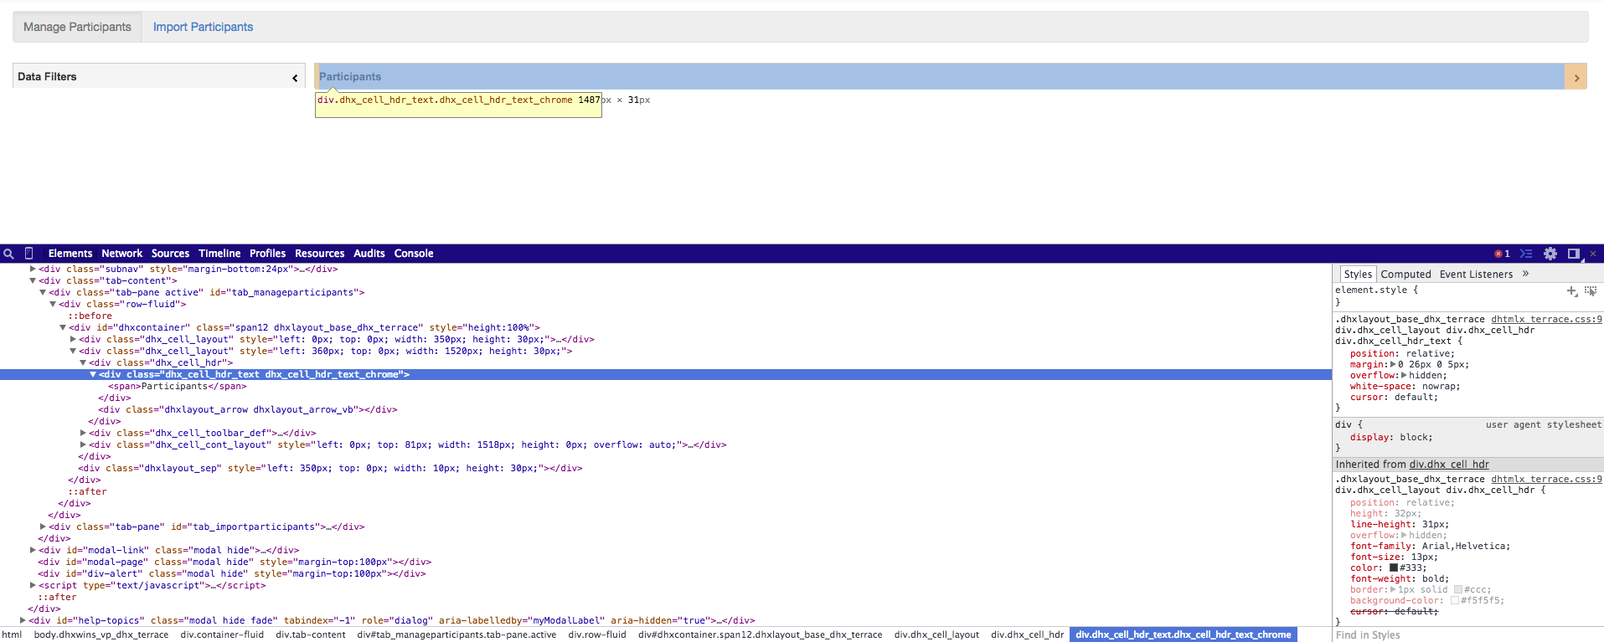Collapse the tab-content div node

33,280
